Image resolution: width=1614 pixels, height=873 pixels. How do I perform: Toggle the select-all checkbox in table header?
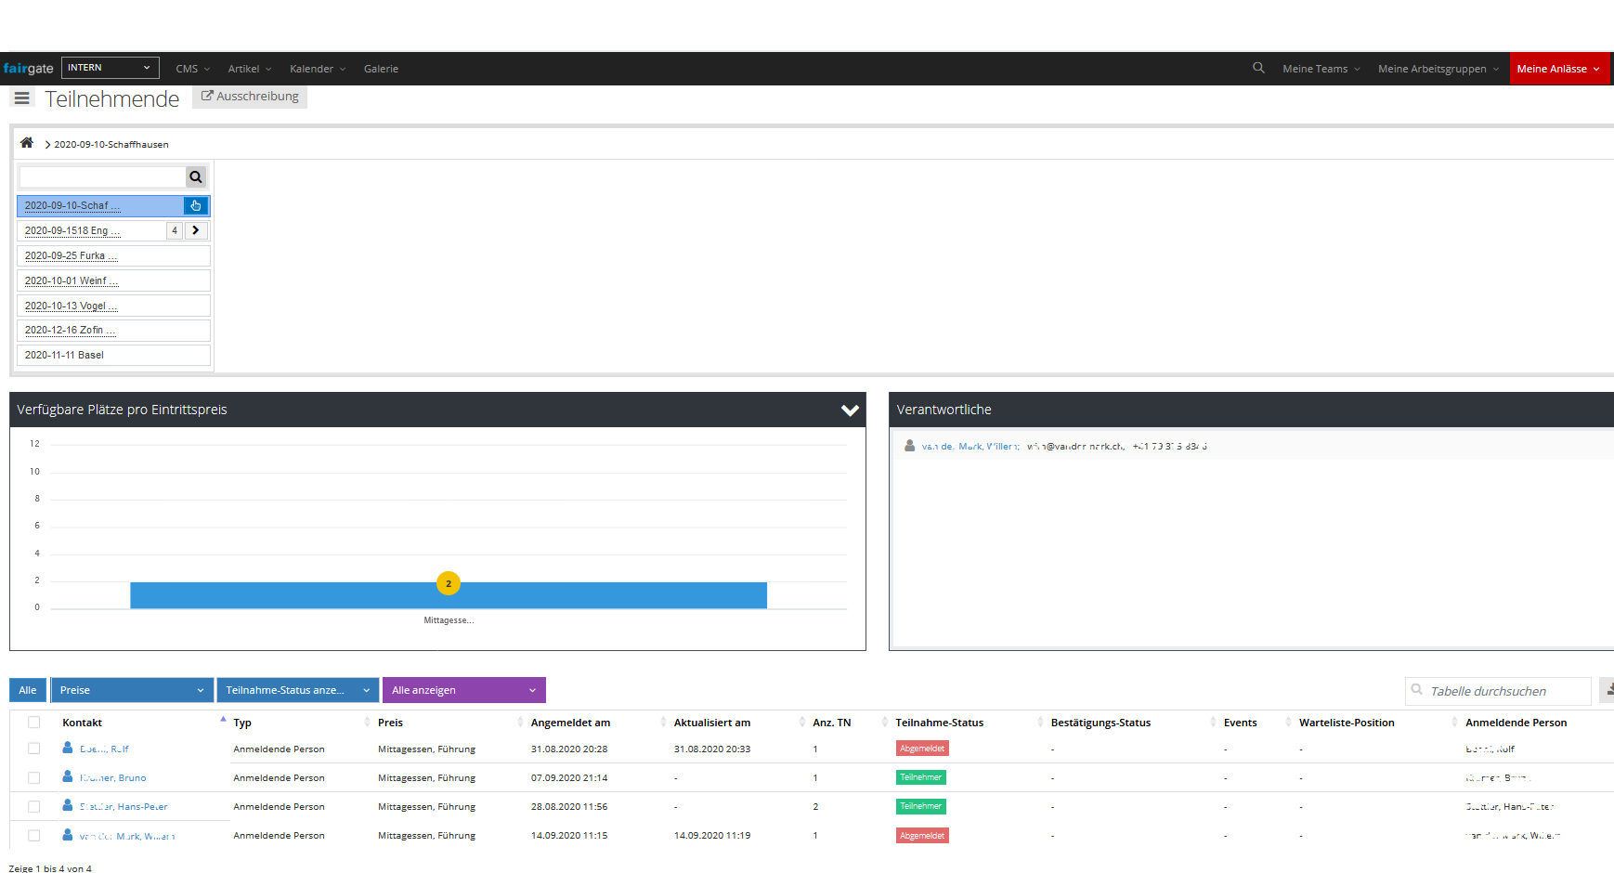(34, 723)
